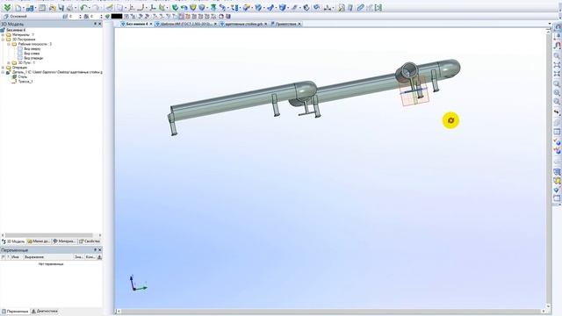Switch to the Приветствие tab
Image resolution: width=562 pixels, height=316 pixels.
pyautogui.click(x=285, y=24)
